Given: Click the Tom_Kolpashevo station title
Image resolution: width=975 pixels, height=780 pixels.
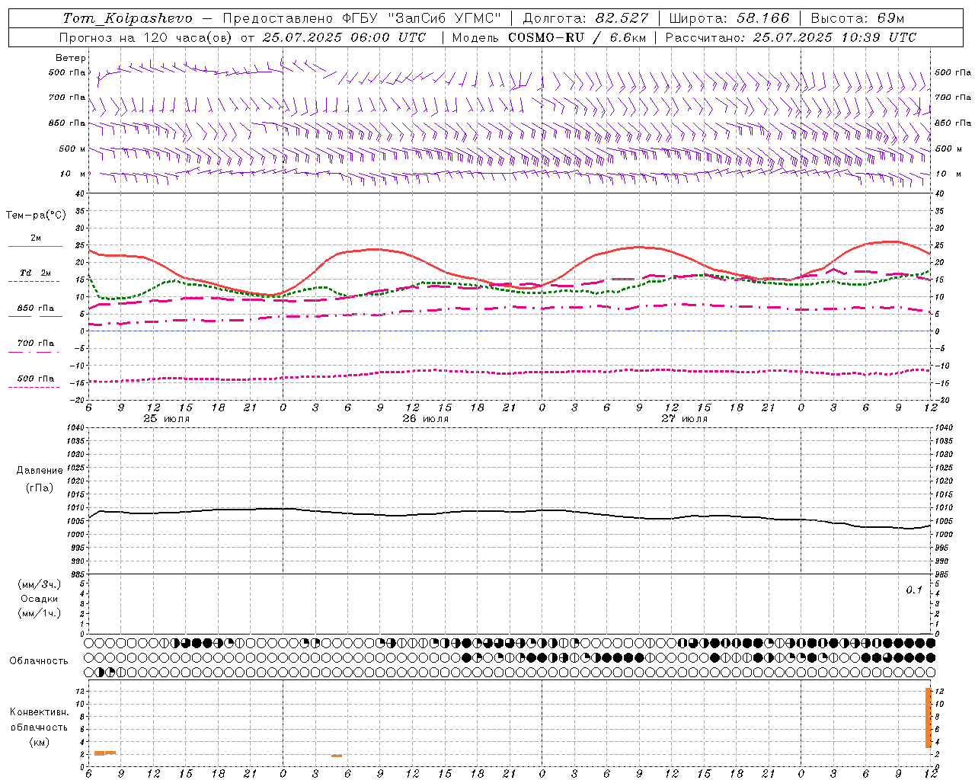Looking at the screenshot, I should click(x=127, y=18).
